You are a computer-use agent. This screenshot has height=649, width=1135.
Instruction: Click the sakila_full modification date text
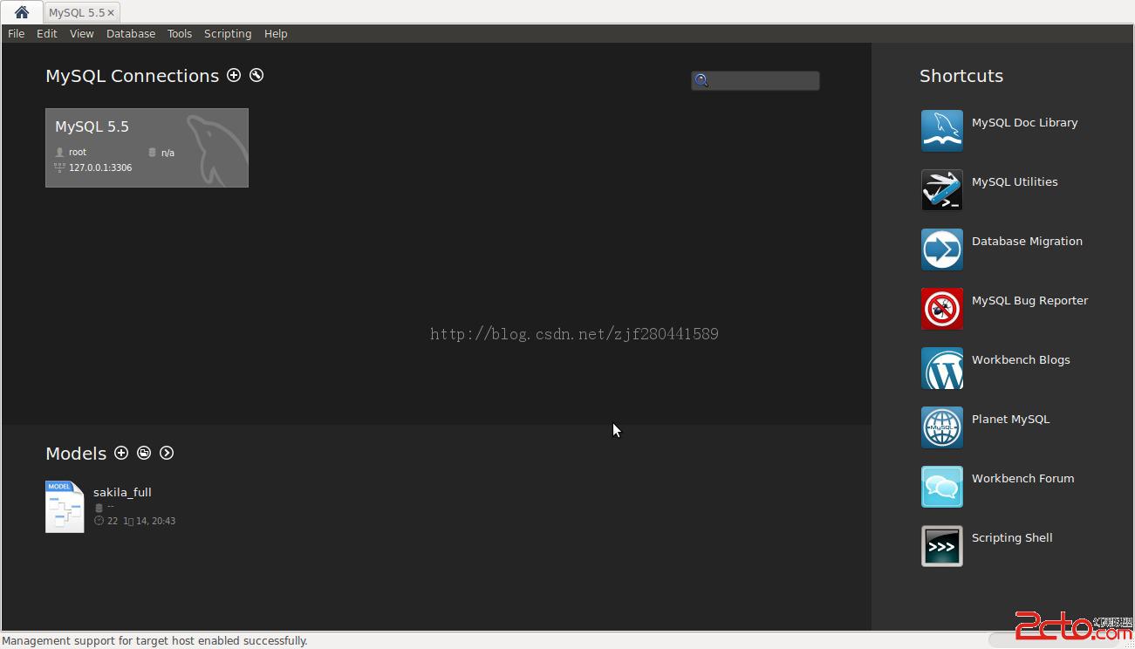point(141,521)
